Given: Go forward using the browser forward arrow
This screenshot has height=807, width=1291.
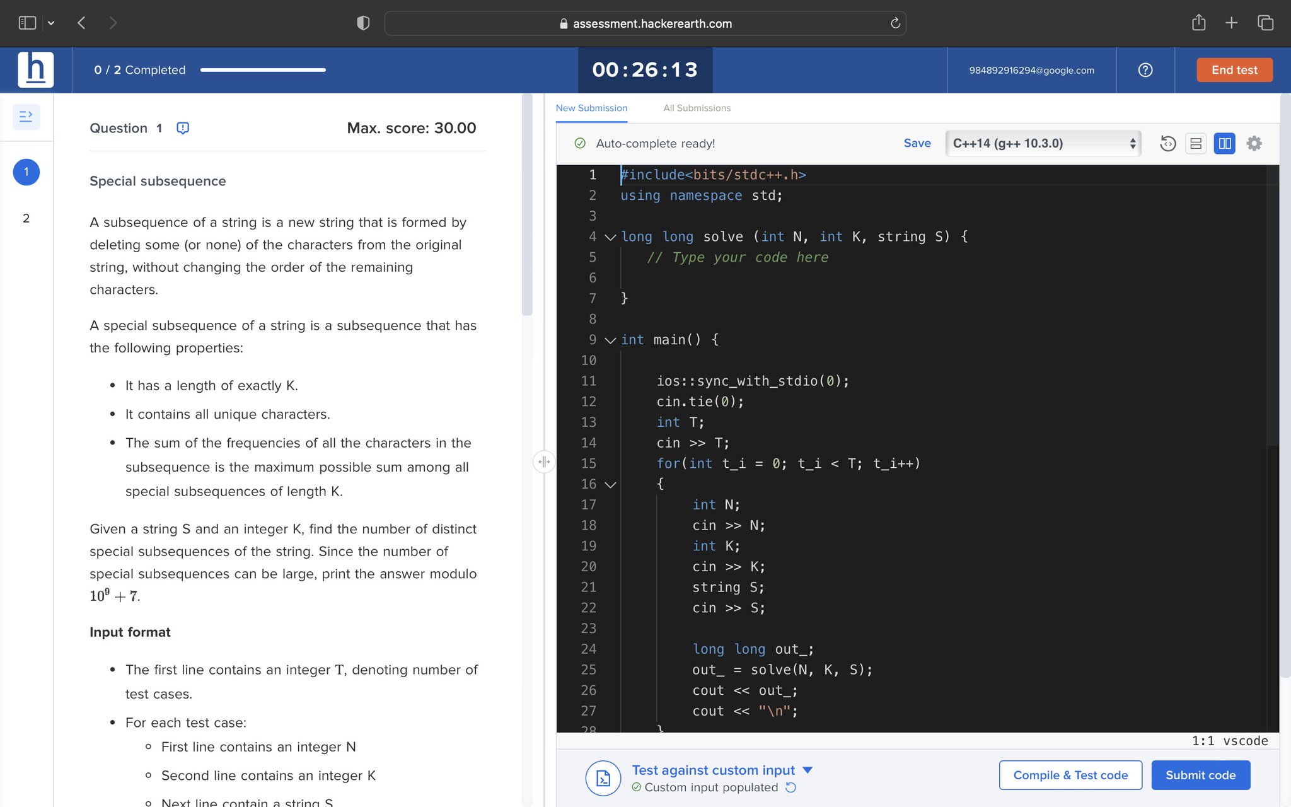Looking at the screenshot, I should click(113, 23).
